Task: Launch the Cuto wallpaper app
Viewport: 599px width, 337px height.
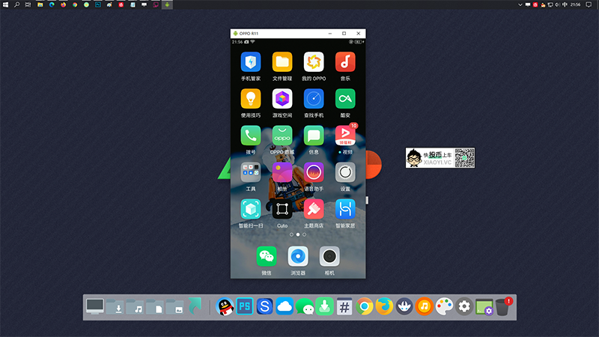Action: (x=282, y=209)
